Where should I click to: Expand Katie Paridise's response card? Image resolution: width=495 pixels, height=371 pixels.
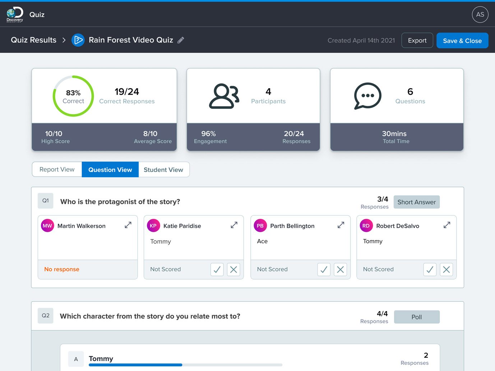[234, 225]
